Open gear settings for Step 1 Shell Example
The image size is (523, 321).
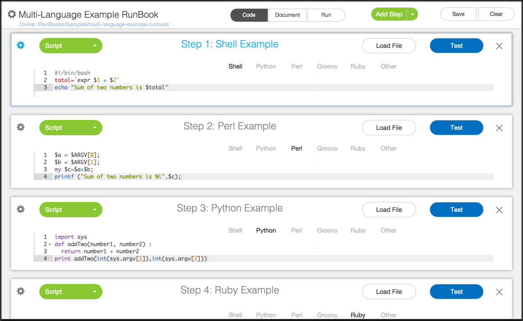pyautogui.click(x=21, y=45)
